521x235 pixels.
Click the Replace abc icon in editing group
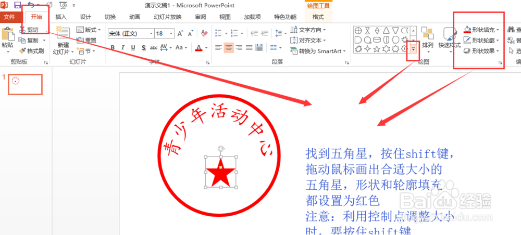(x=511, y=41)
